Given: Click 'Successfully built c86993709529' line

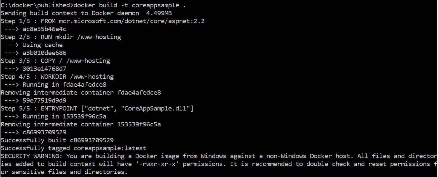Looking at the screenshot, I should [x=57, y=140].
